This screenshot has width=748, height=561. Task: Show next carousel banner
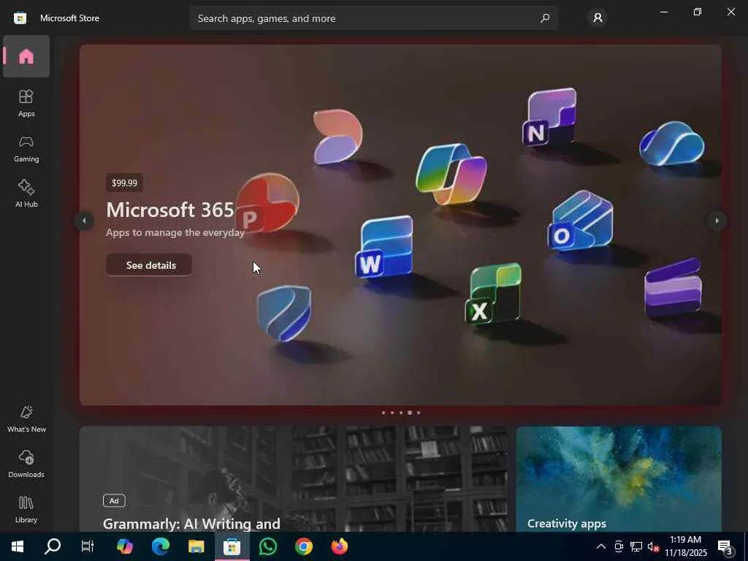click(717, 221)
